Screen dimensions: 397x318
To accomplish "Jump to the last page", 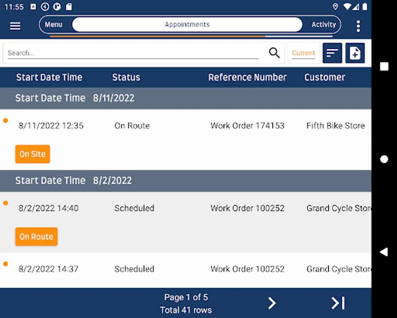I will point(338,303).
